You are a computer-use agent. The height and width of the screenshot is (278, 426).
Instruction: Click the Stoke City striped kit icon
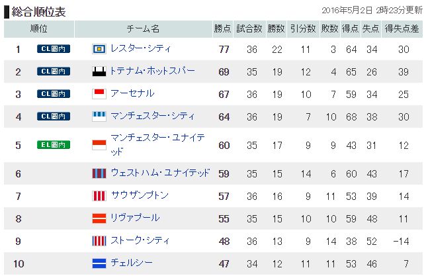click(x=99, y=241)
